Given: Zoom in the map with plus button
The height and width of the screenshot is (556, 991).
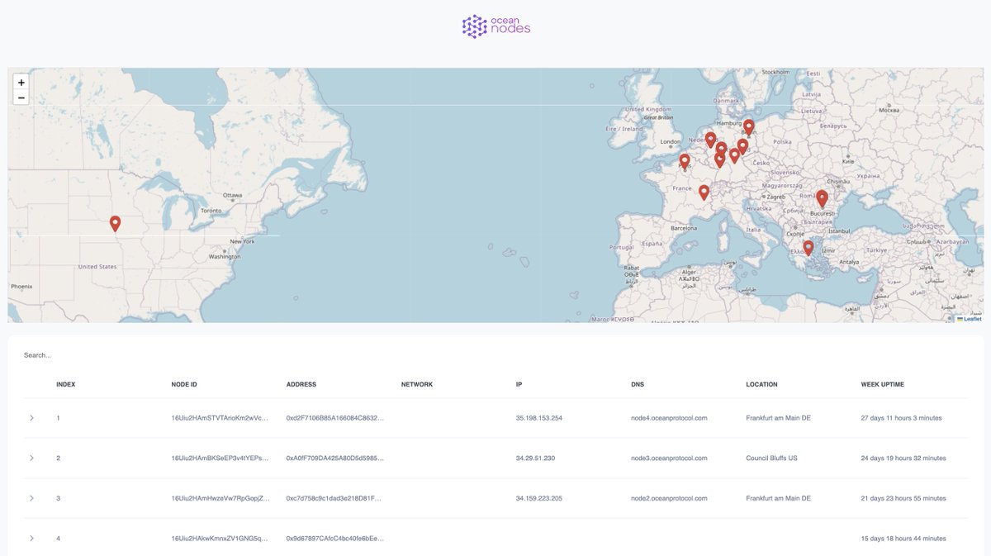Looking at the screenshot, I should point(21,83).
